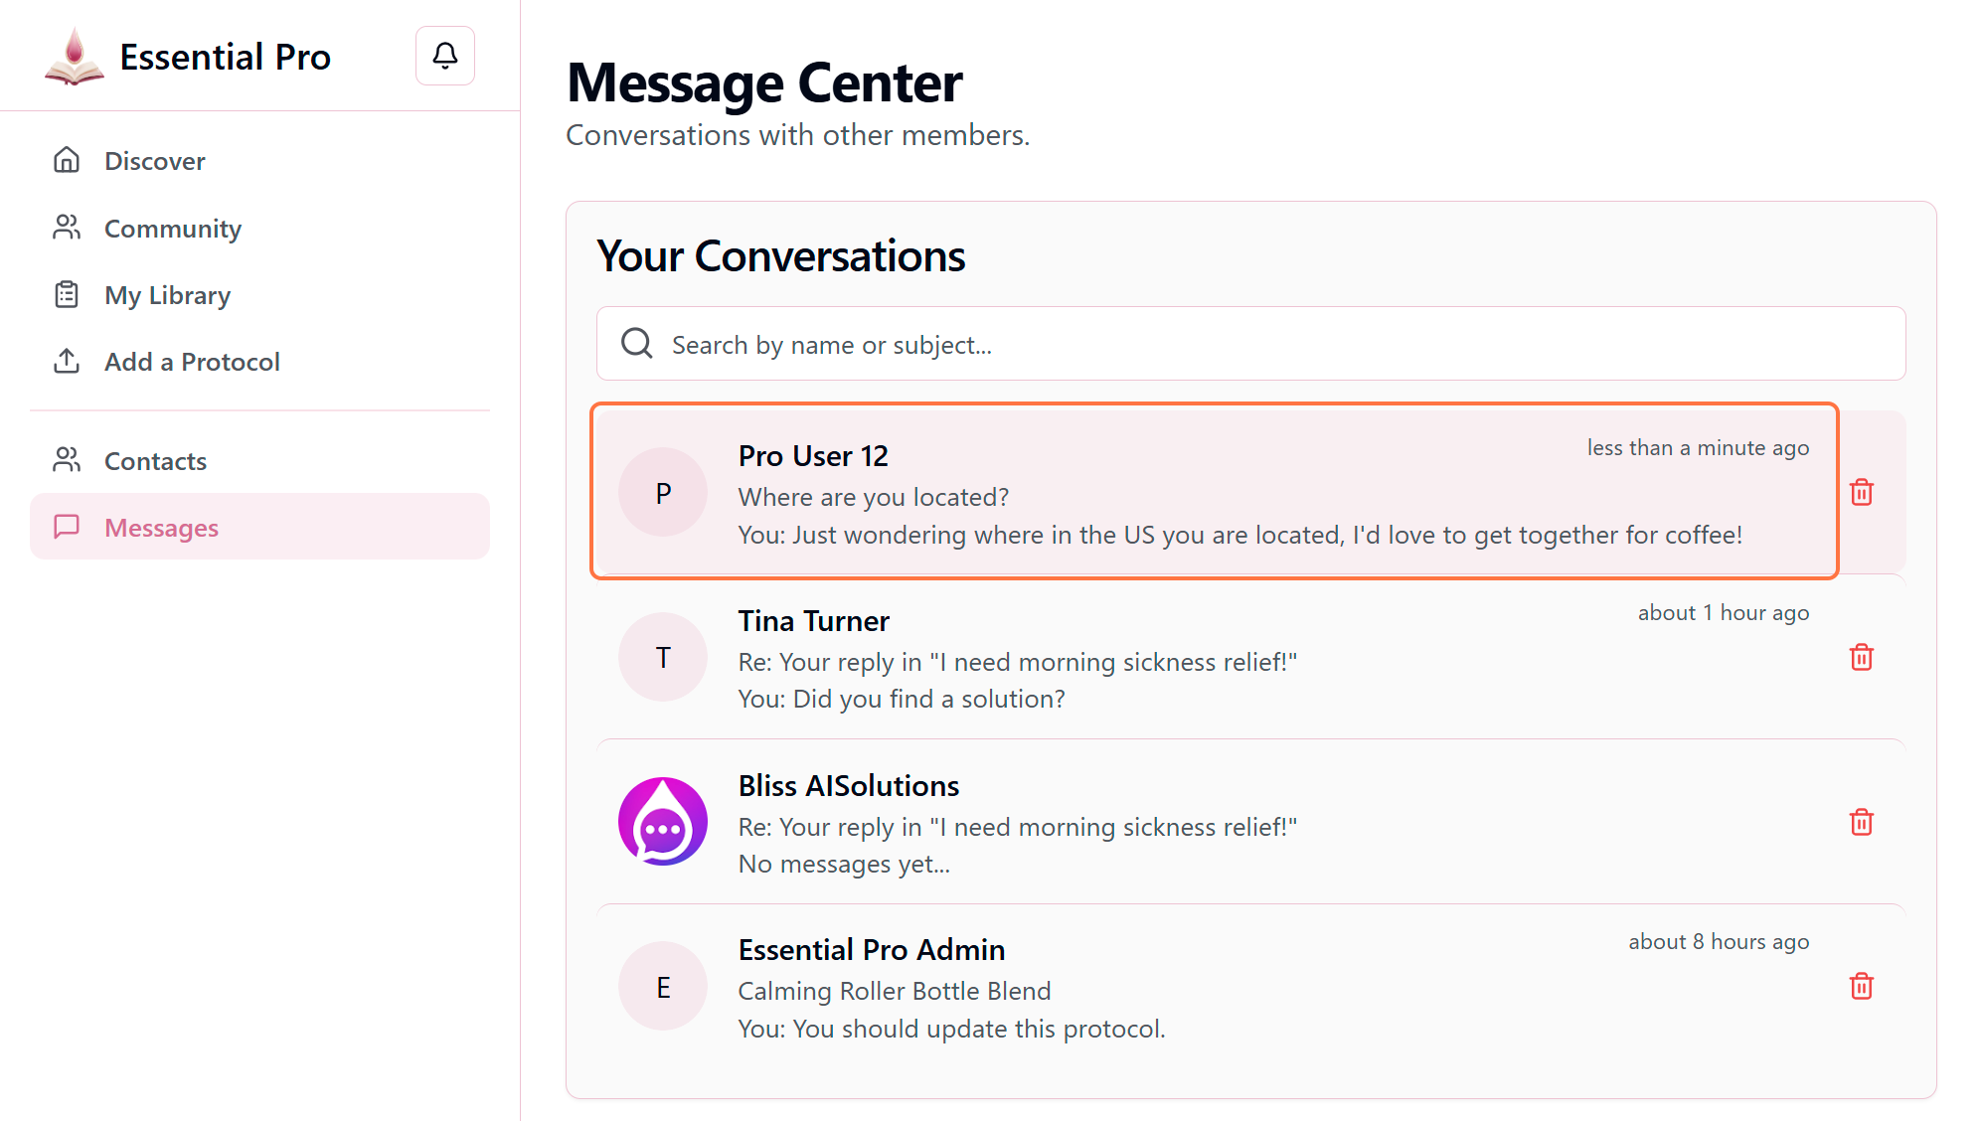Open the notifications bell
This screenshot has height=1121, width=1982.
tap(444, 56)
